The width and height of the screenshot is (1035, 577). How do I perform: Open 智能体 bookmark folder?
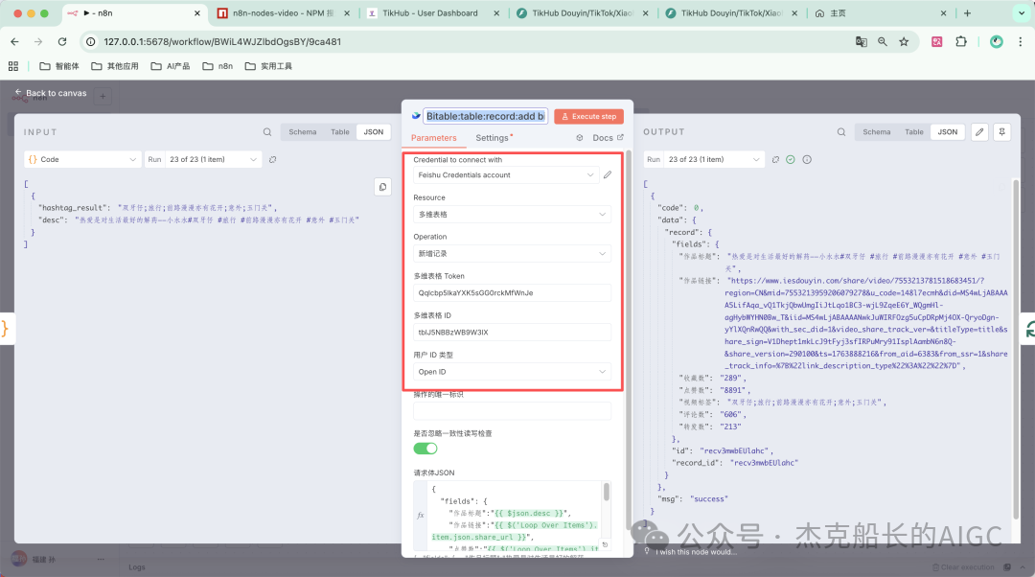[59, 66]
